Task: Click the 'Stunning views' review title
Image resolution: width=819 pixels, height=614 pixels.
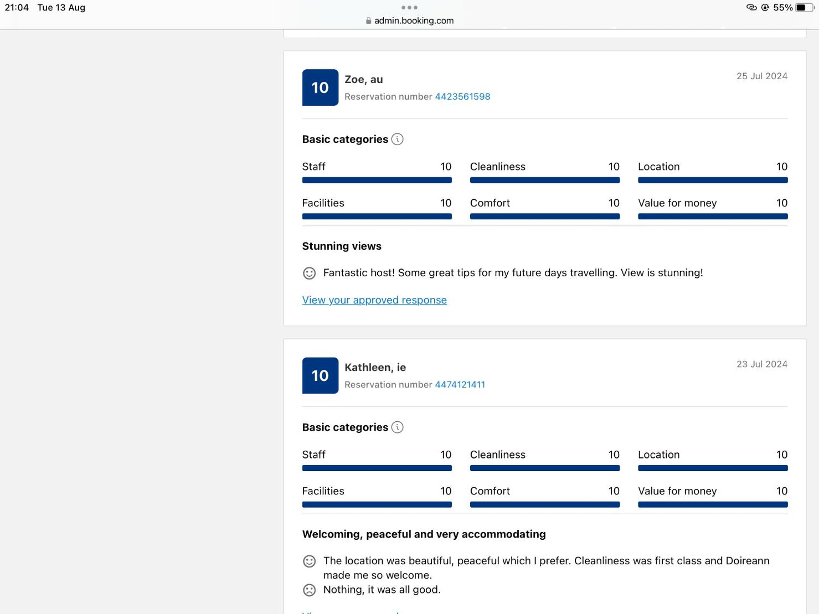Action: coord(341,246)
